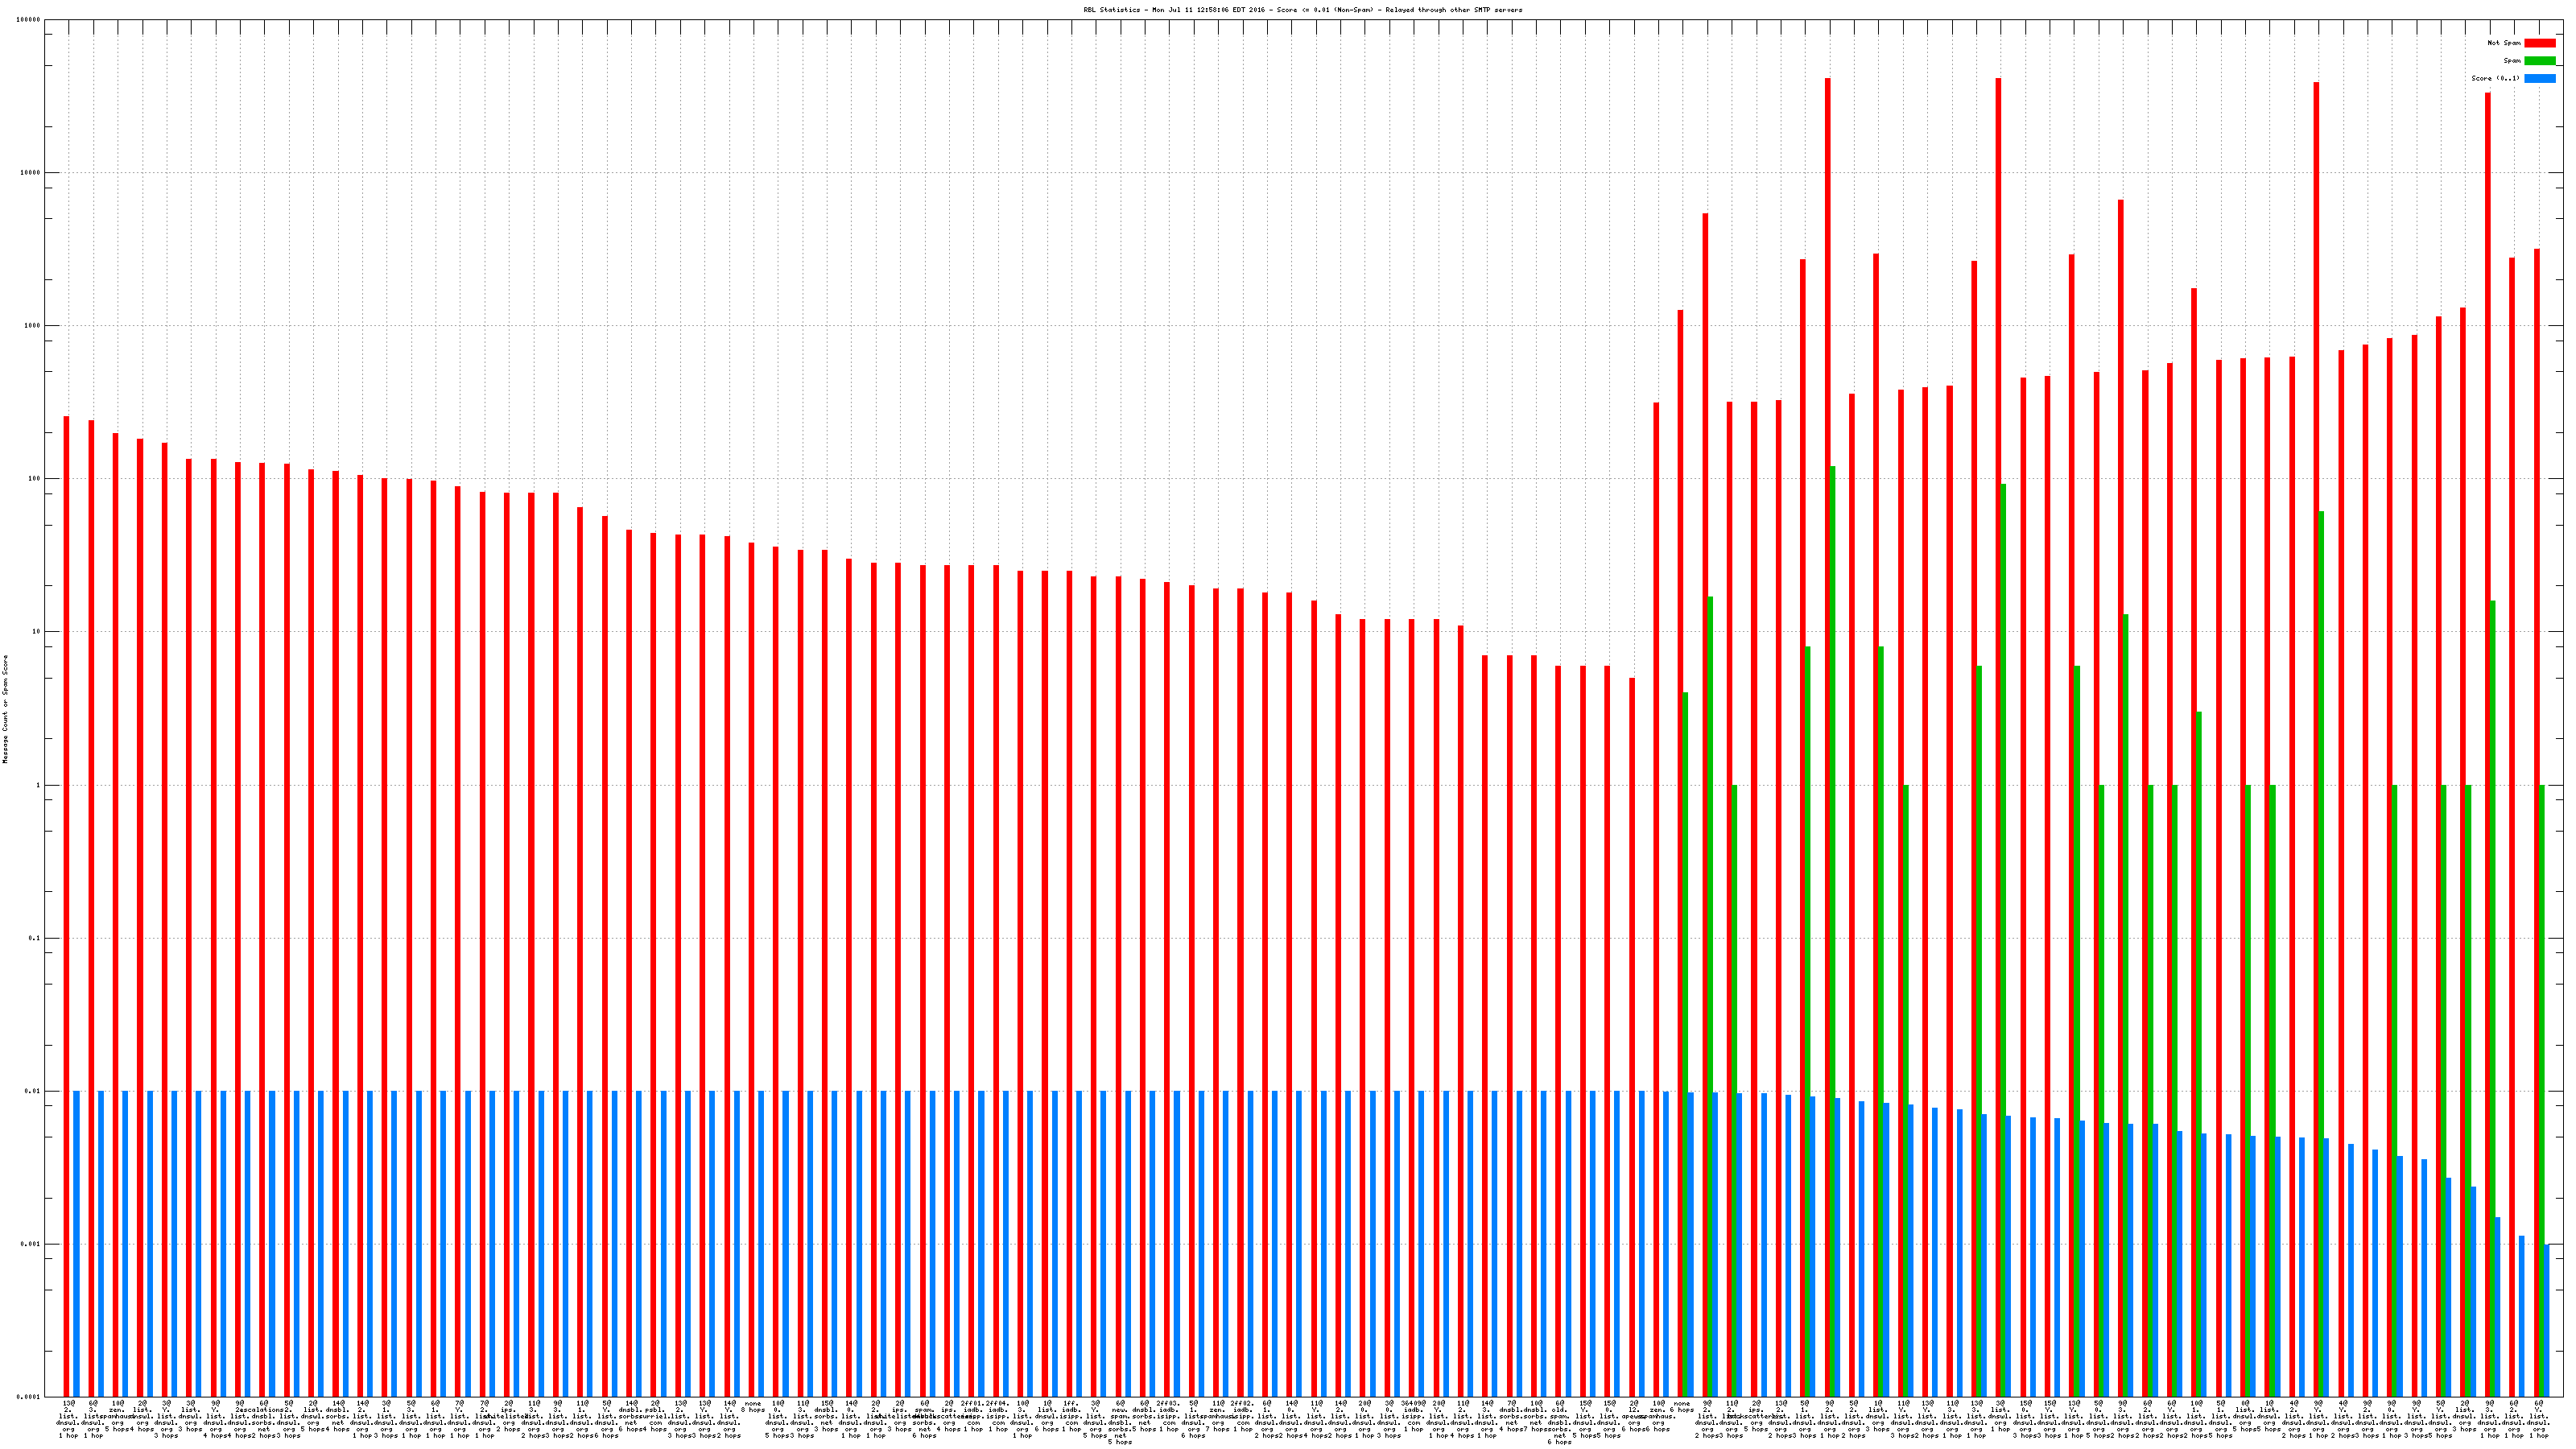
Task: Click the 100 y-axis tick label
Action: tap(33, 479)
